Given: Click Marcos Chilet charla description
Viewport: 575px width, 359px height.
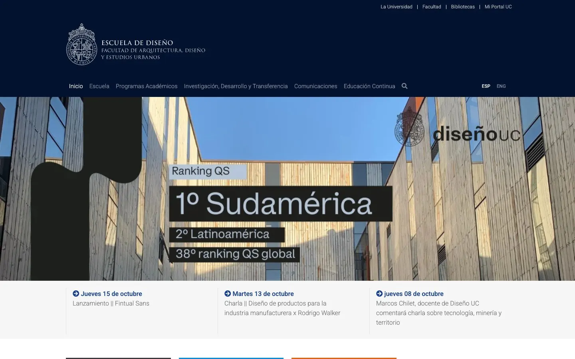Looking at the screenshot, I should coord(439,313).
